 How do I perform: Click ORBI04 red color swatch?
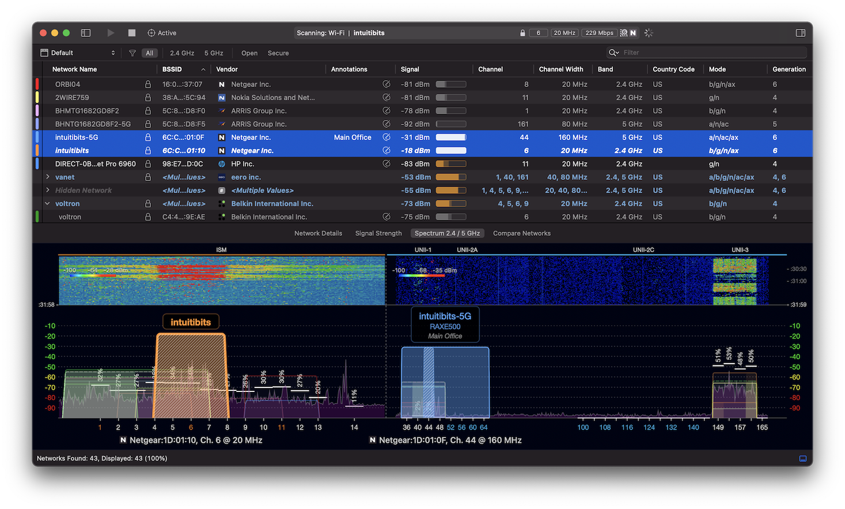(37, 84)
